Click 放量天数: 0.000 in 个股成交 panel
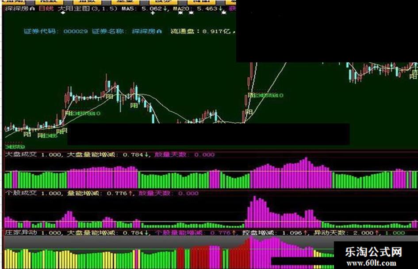418x269 pixels. 169,193
